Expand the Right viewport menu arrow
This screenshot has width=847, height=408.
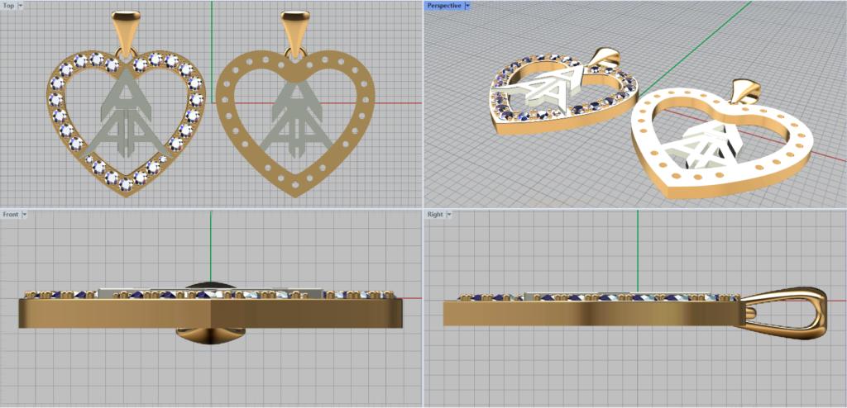449,214
